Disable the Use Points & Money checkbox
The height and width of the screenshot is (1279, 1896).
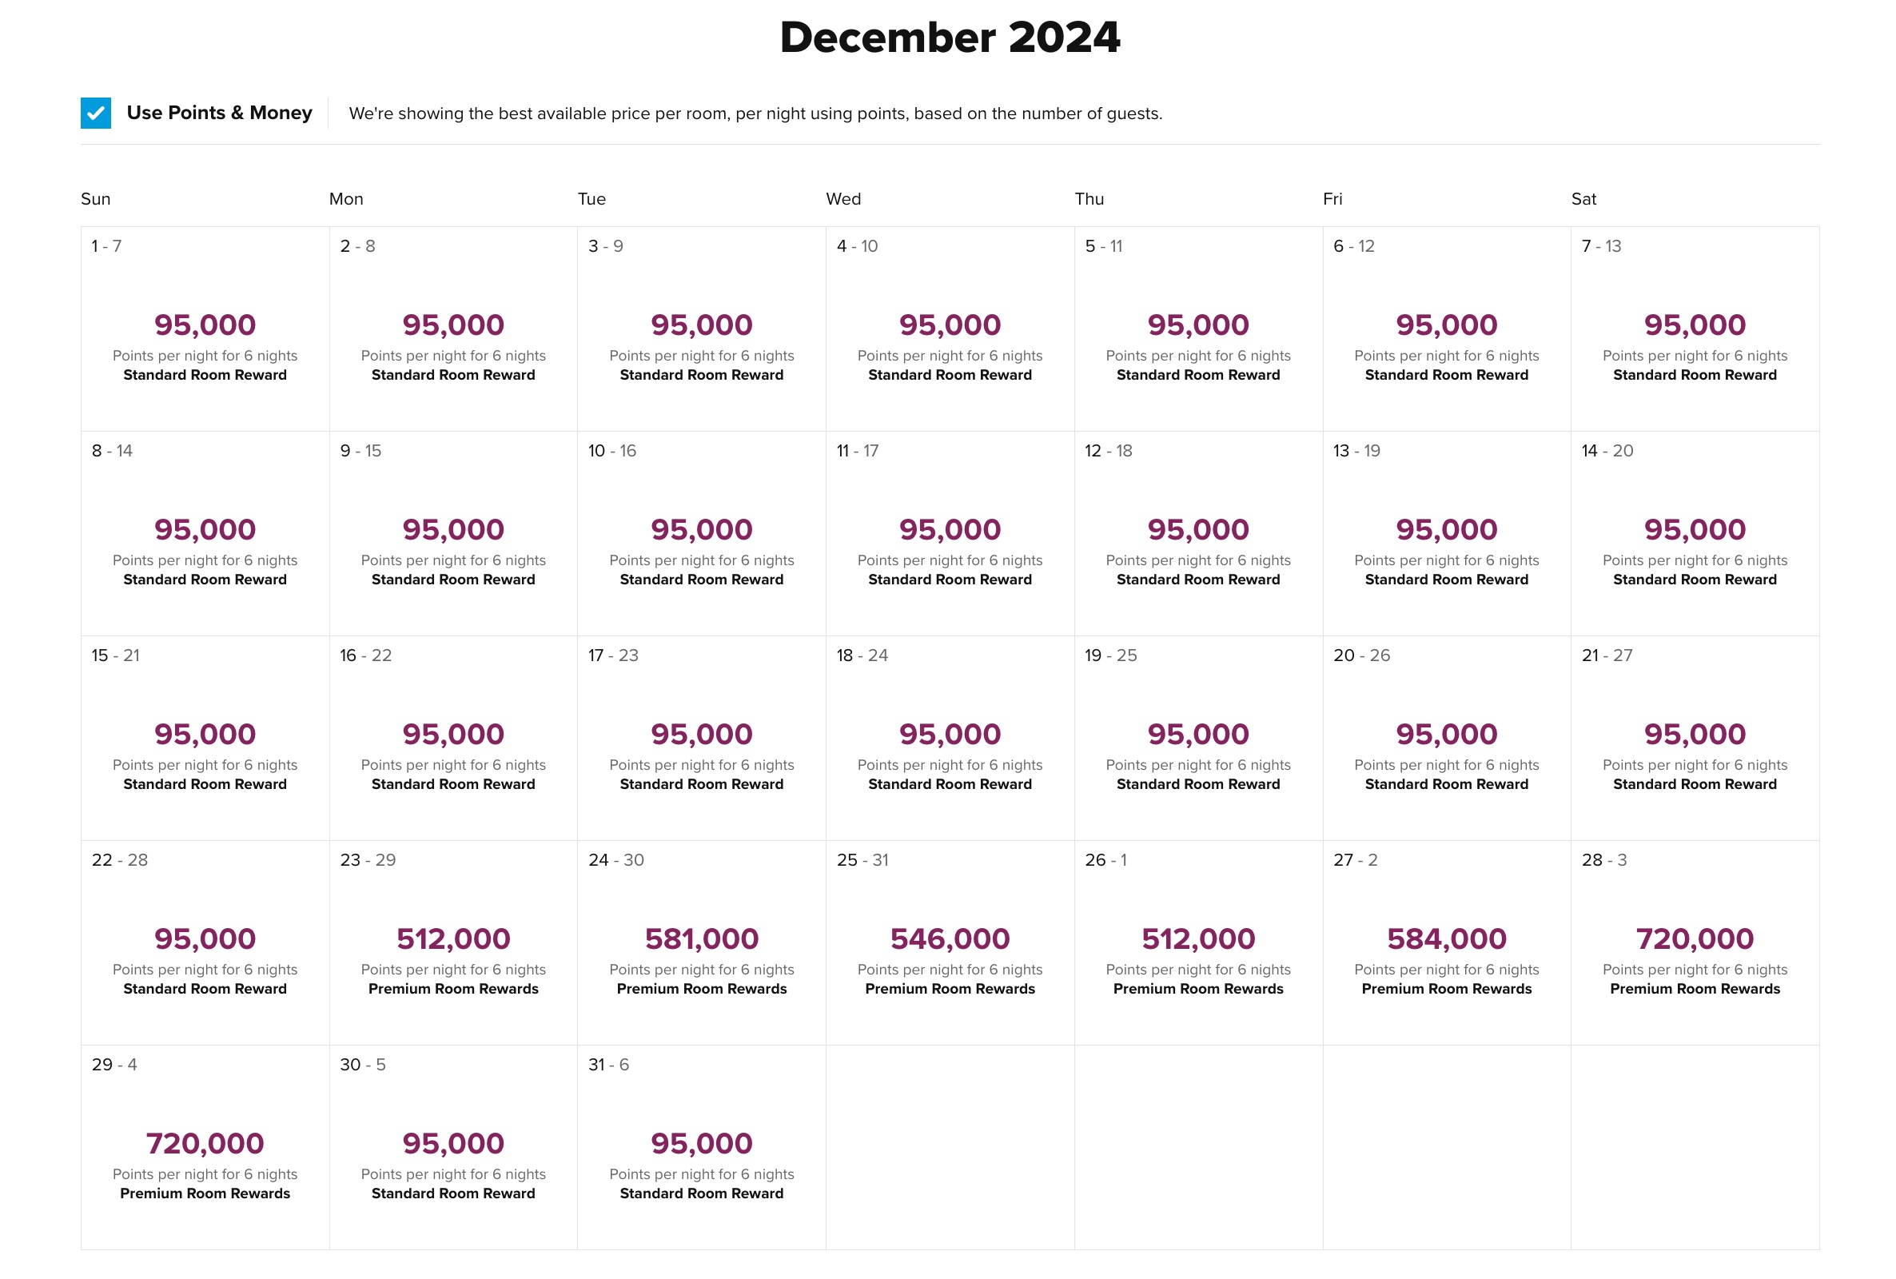[x=95, y=113]
